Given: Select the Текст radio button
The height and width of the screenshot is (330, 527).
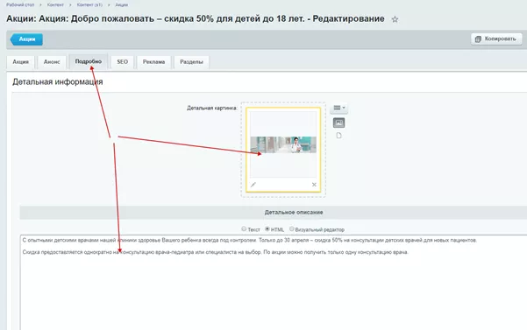Looking at the screenshot, I should 244,228.
